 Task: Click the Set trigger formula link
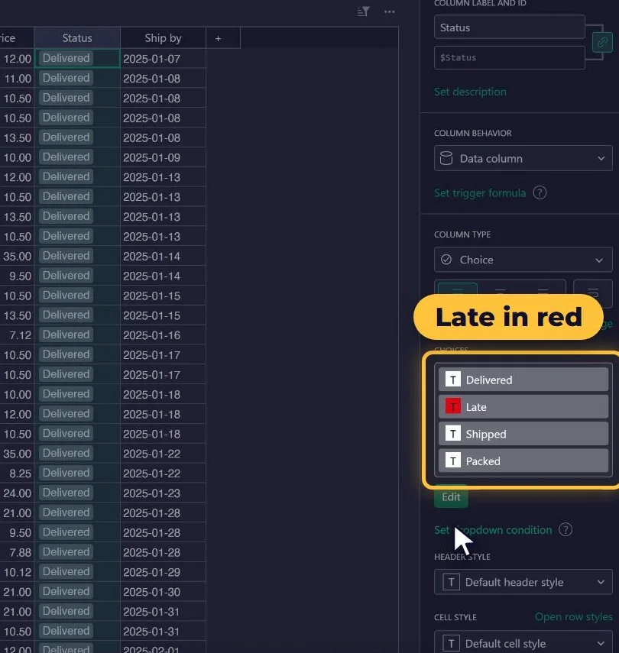click(x=480, y=192)
